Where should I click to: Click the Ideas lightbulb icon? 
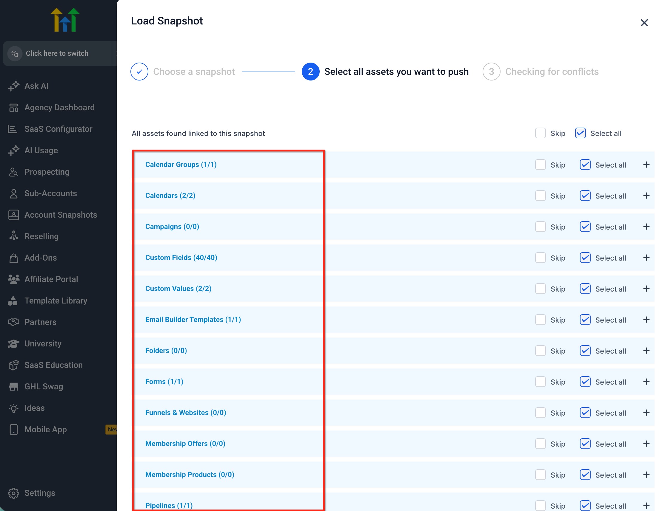14,408
